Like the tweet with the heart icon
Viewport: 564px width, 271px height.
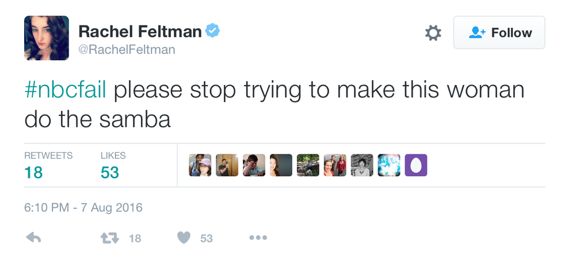coord(184,238)
